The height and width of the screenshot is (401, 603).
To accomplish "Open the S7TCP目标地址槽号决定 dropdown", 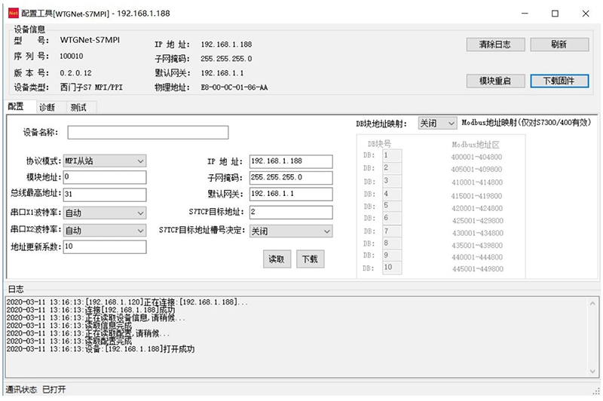I will pos(291,231).
